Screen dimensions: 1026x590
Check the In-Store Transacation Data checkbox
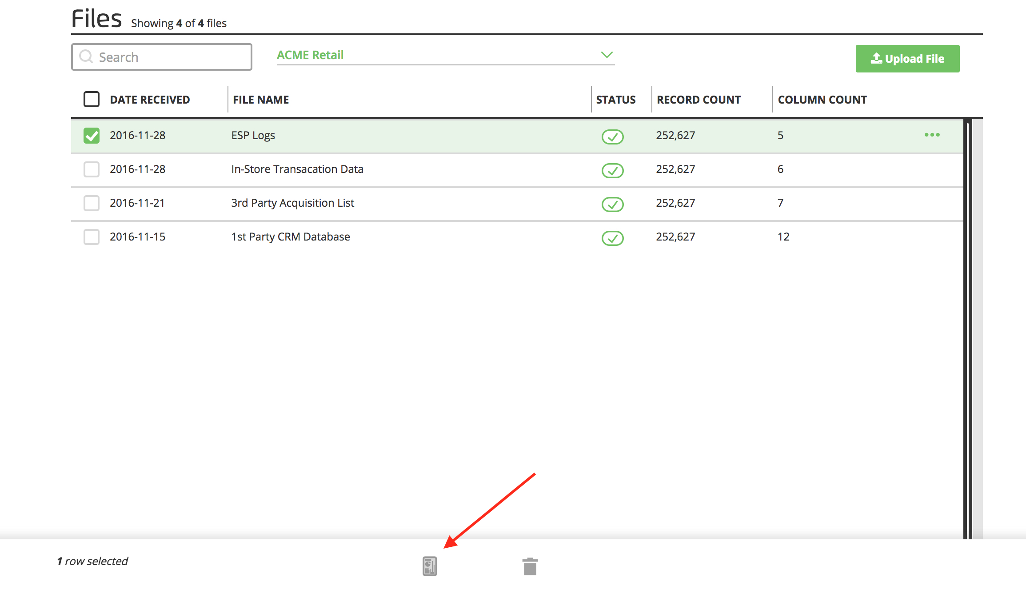(92, 169)
